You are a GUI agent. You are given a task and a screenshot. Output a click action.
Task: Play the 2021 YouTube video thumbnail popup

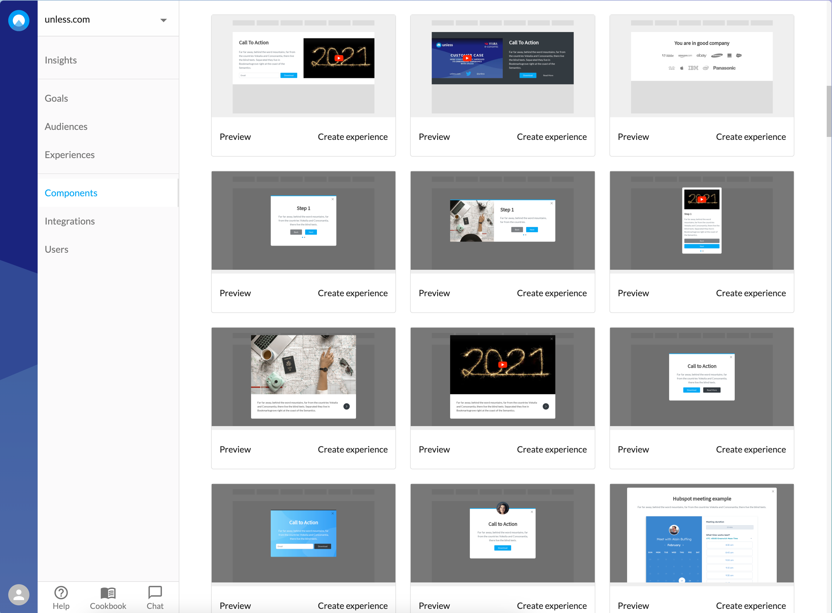[502, 364]
